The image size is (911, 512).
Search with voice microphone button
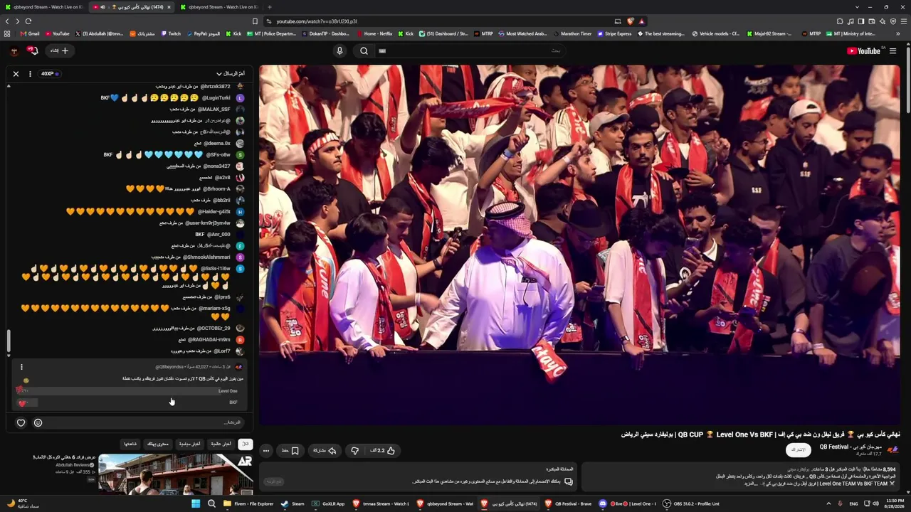(339, 50)
